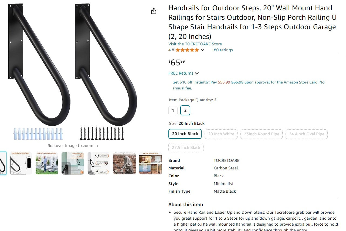
Task: Pick the 20 Inch White size option
Action: (x=221, y=134)
